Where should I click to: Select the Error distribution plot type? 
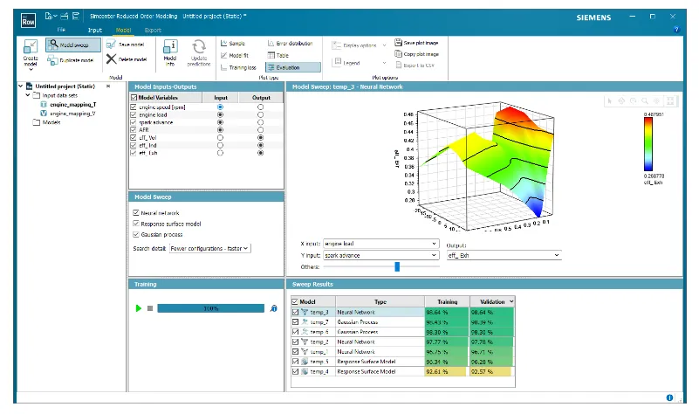pos(291,44)
